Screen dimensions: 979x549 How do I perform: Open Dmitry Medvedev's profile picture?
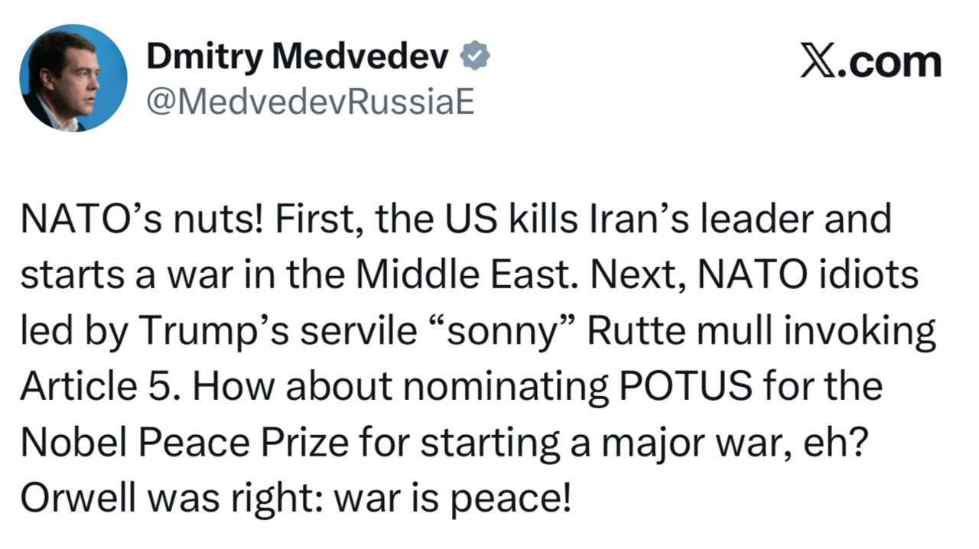tap(73, 78)
